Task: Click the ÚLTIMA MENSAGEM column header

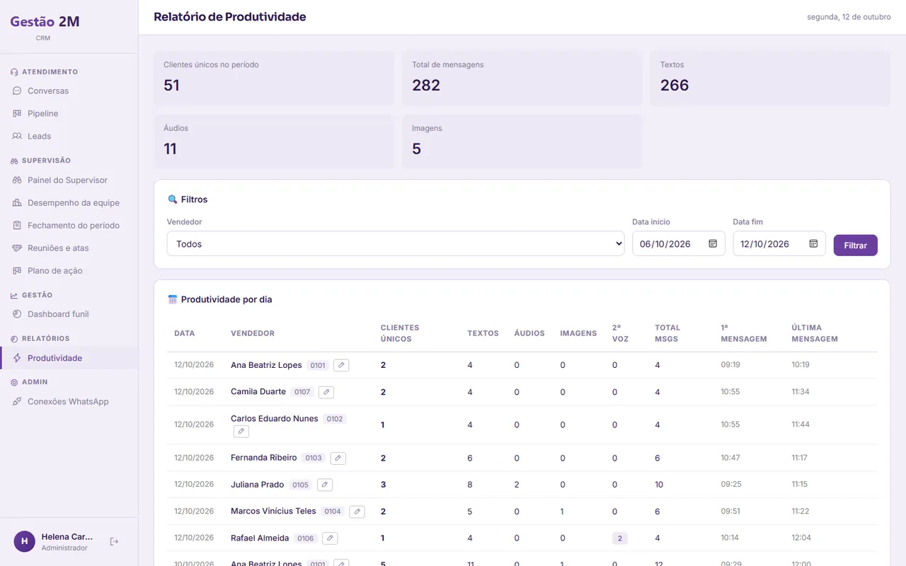Action: [x=815, y=333]
